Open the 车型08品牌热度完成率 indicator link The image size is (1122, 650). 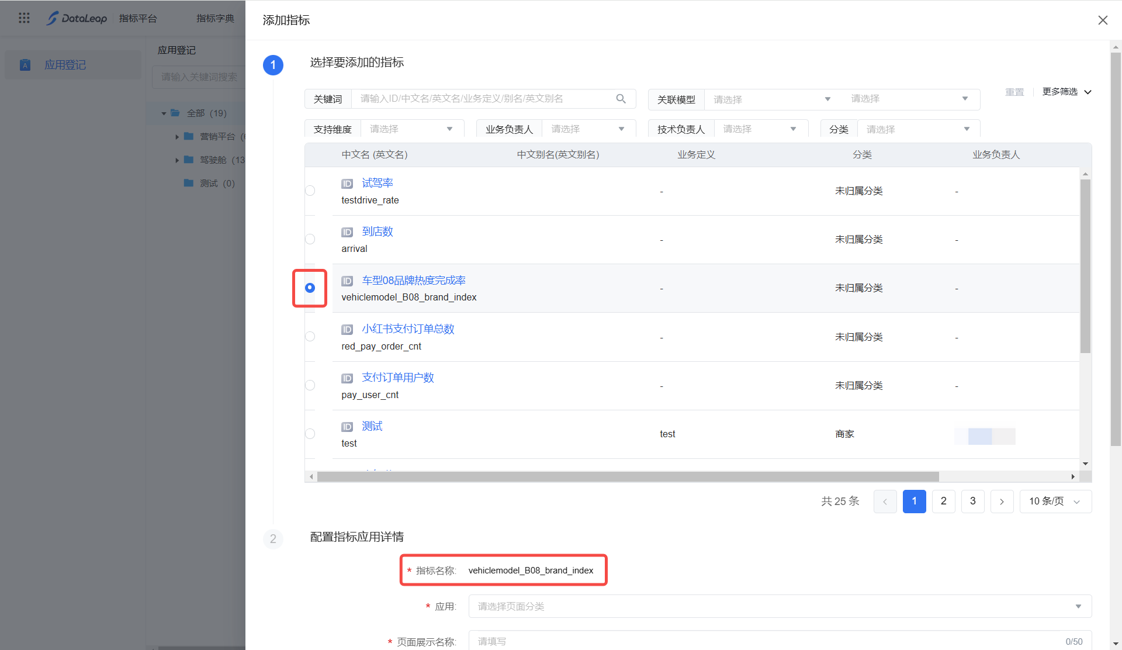(x=413, y=281)
